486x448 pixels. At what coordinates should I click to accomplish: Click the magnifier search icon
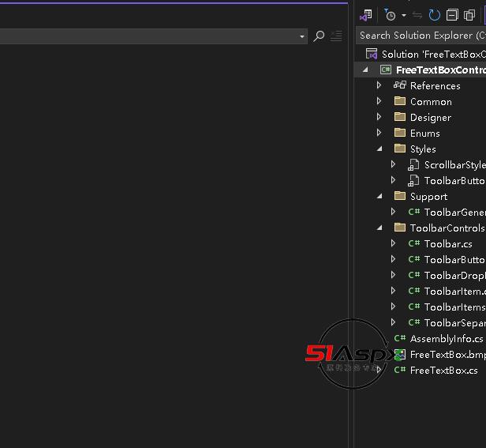pos(319,36)
